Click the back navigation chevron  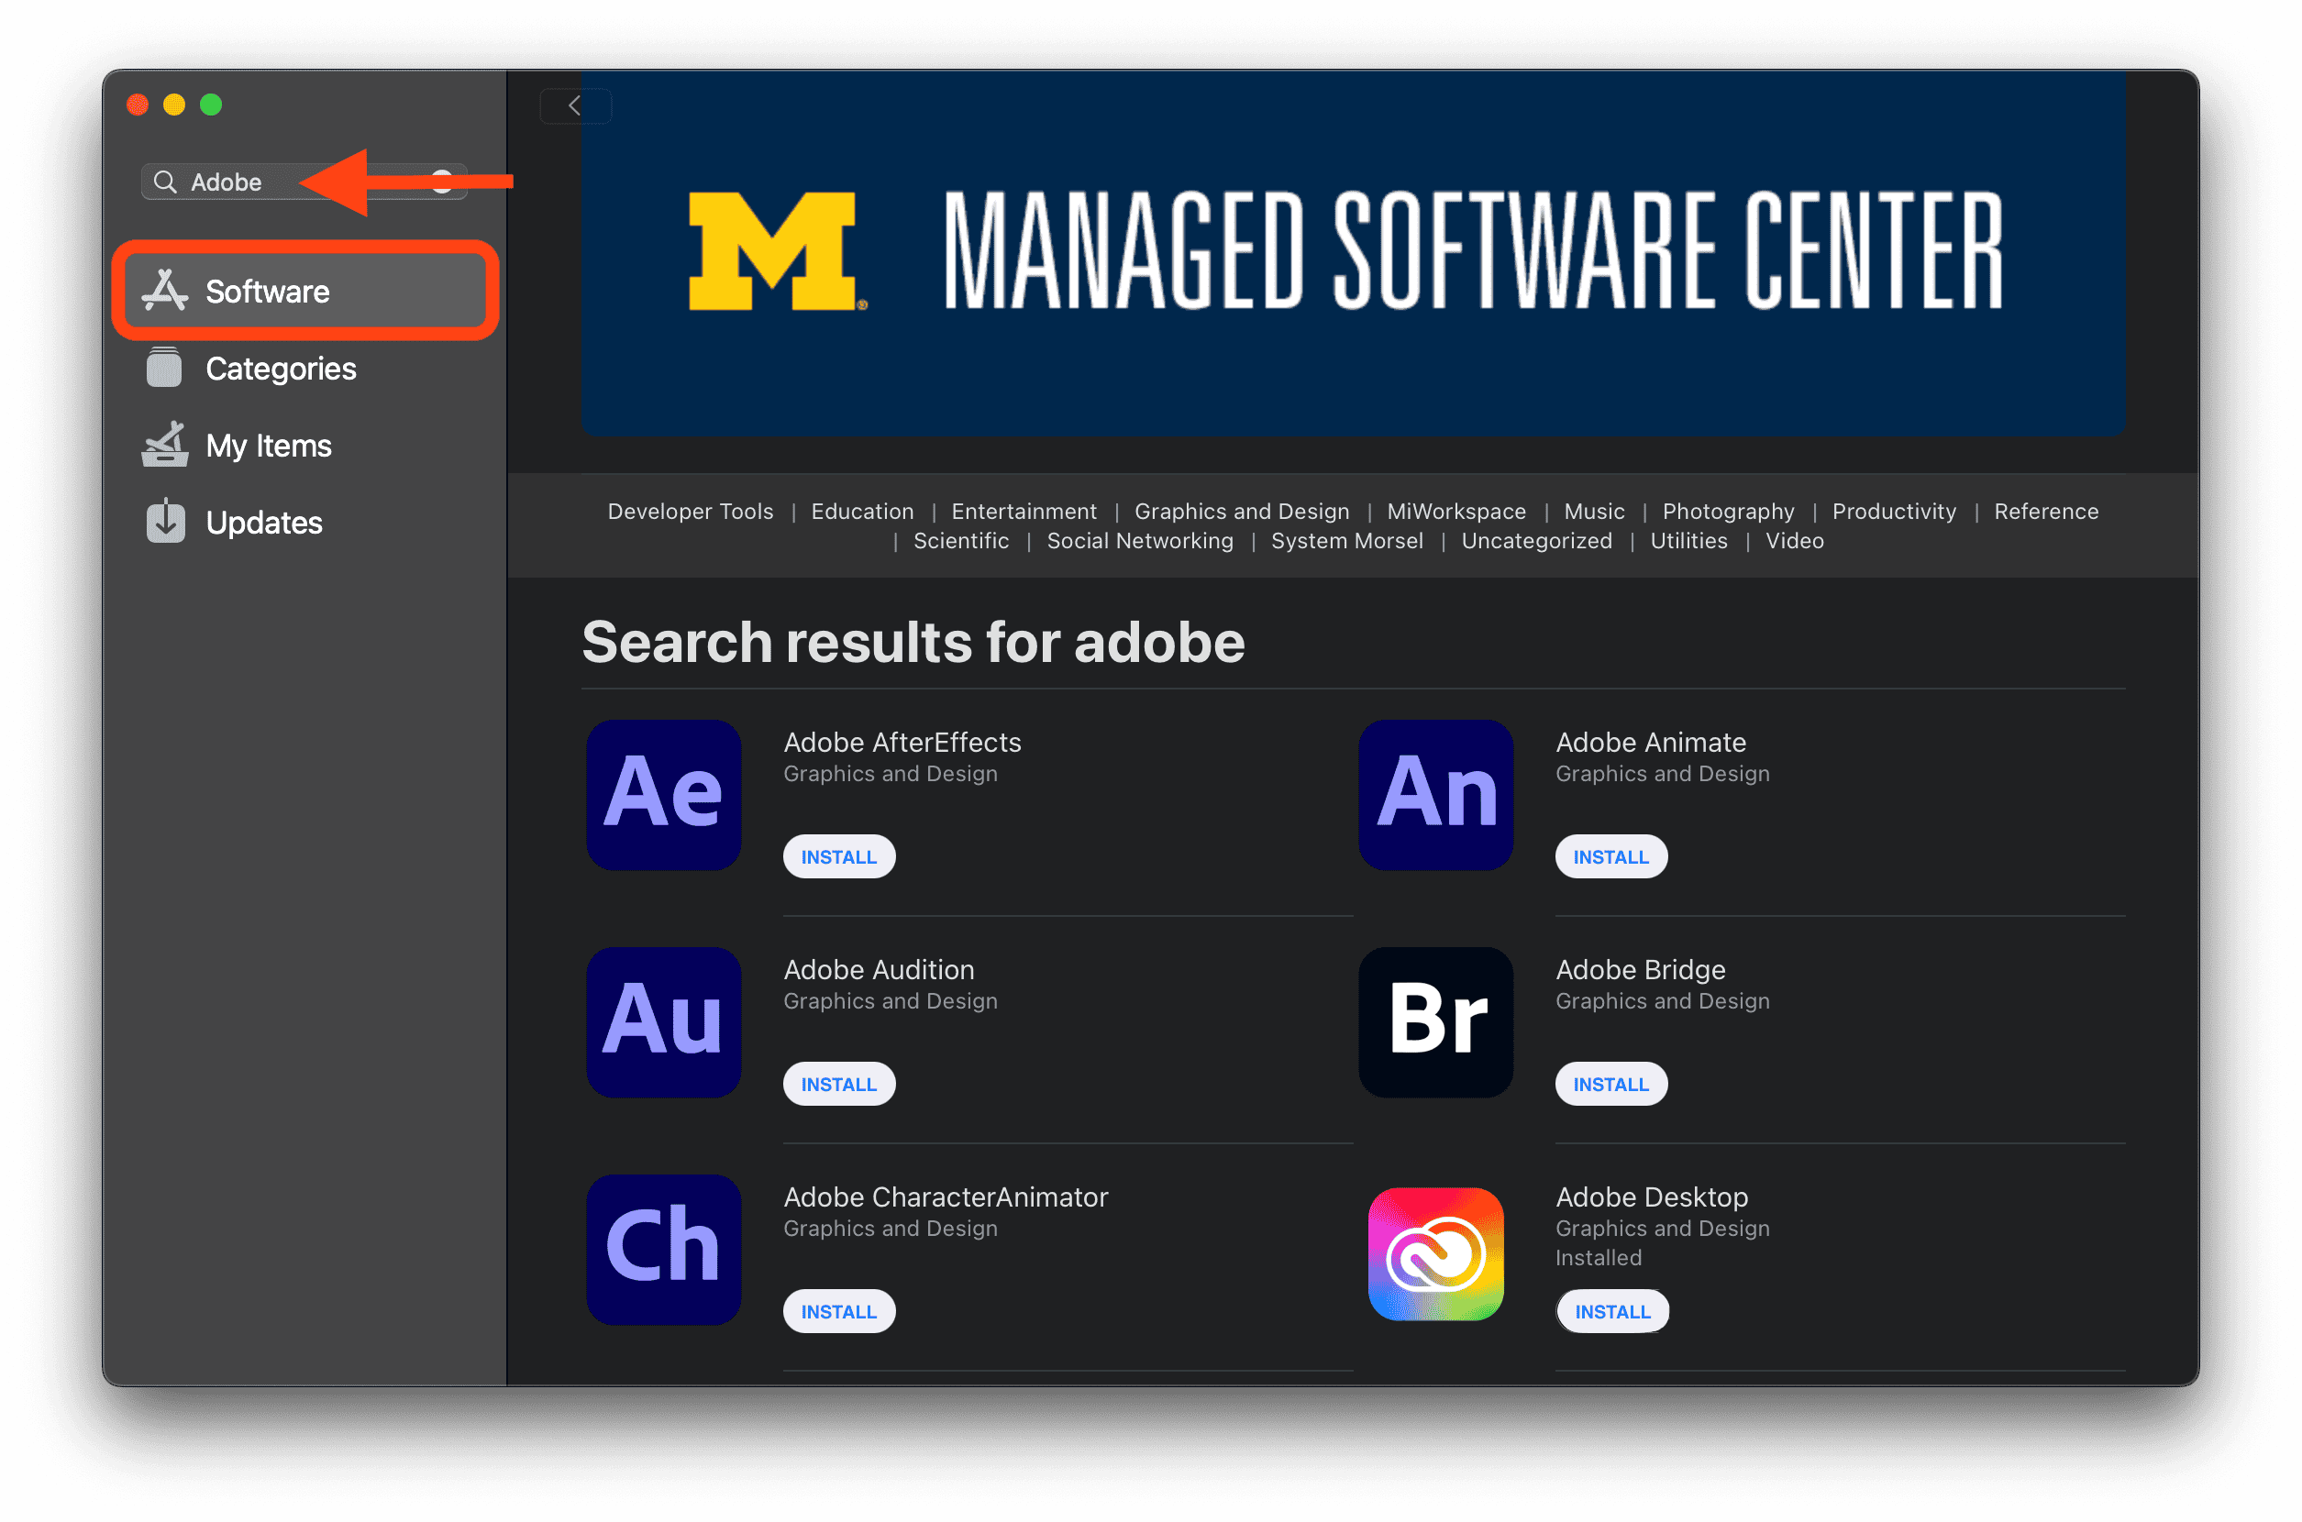(x=575, y=105)
